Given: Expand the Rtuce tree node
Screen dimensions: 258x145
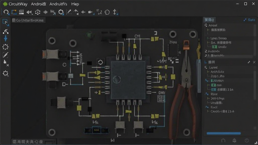Looking at the screenshot, I should coord(207,94).
